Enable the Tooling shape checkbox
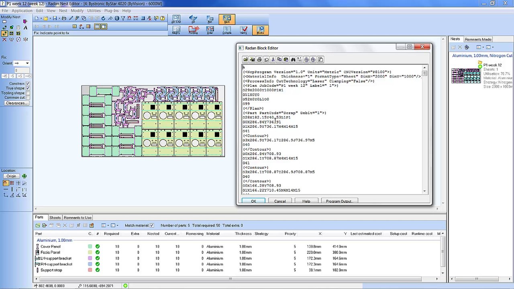The width and height of the screenshot is (514, 289). click(28, 93)
